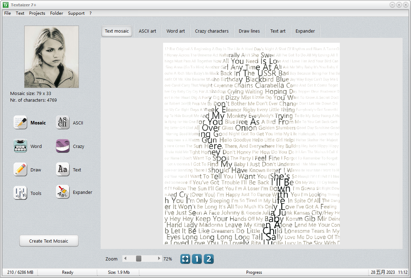Click the generated text mosaic preview
This screenshot has height=278, width=411.
(251, 144)
